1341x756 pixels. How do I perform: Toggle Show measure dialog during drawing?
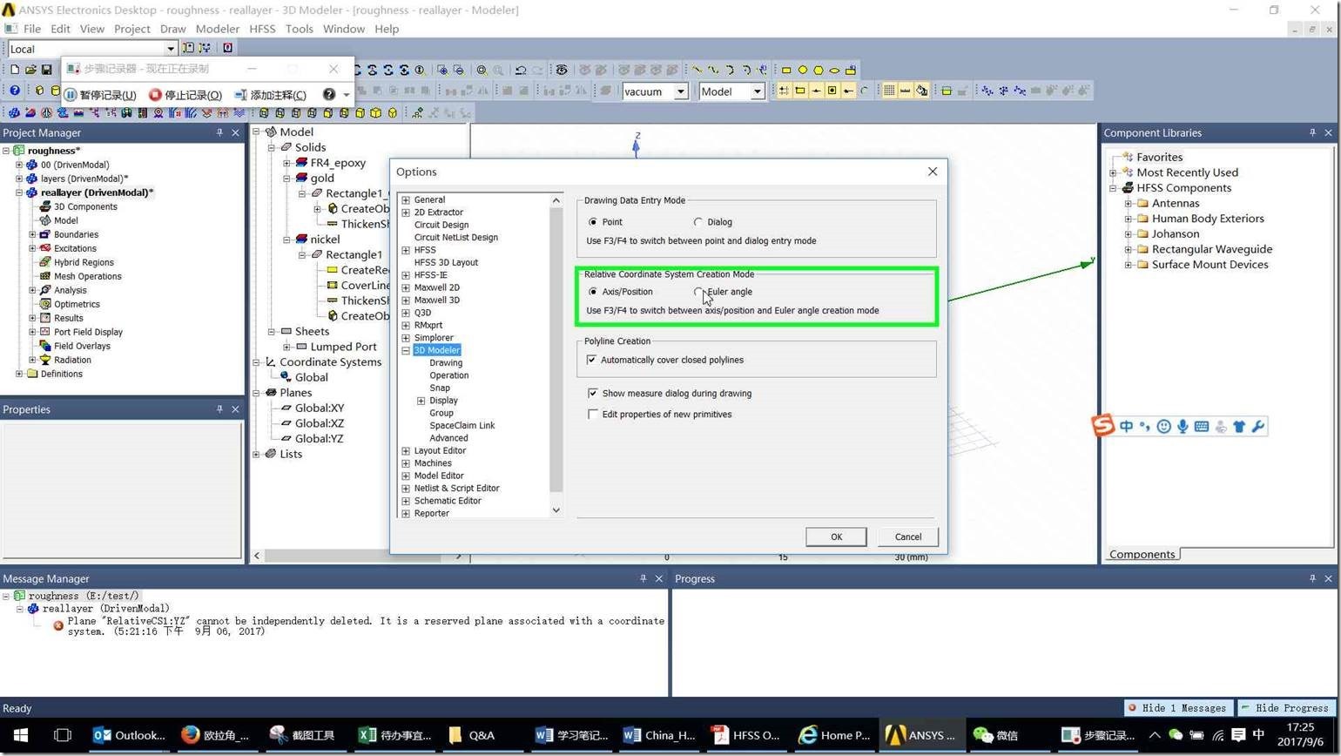coord(593,394)
